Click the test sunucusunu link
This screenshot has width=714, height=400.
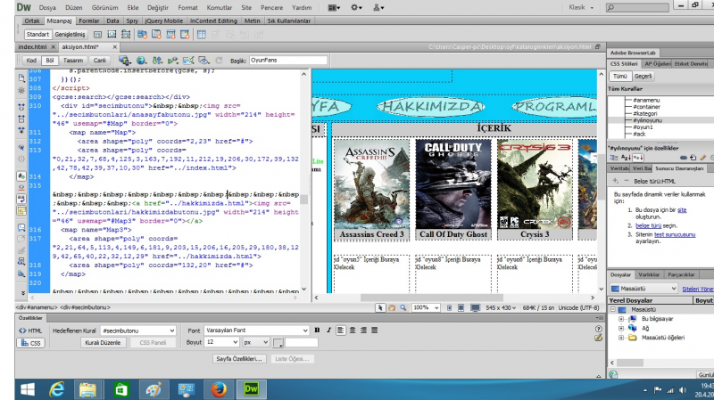[675, 234]
